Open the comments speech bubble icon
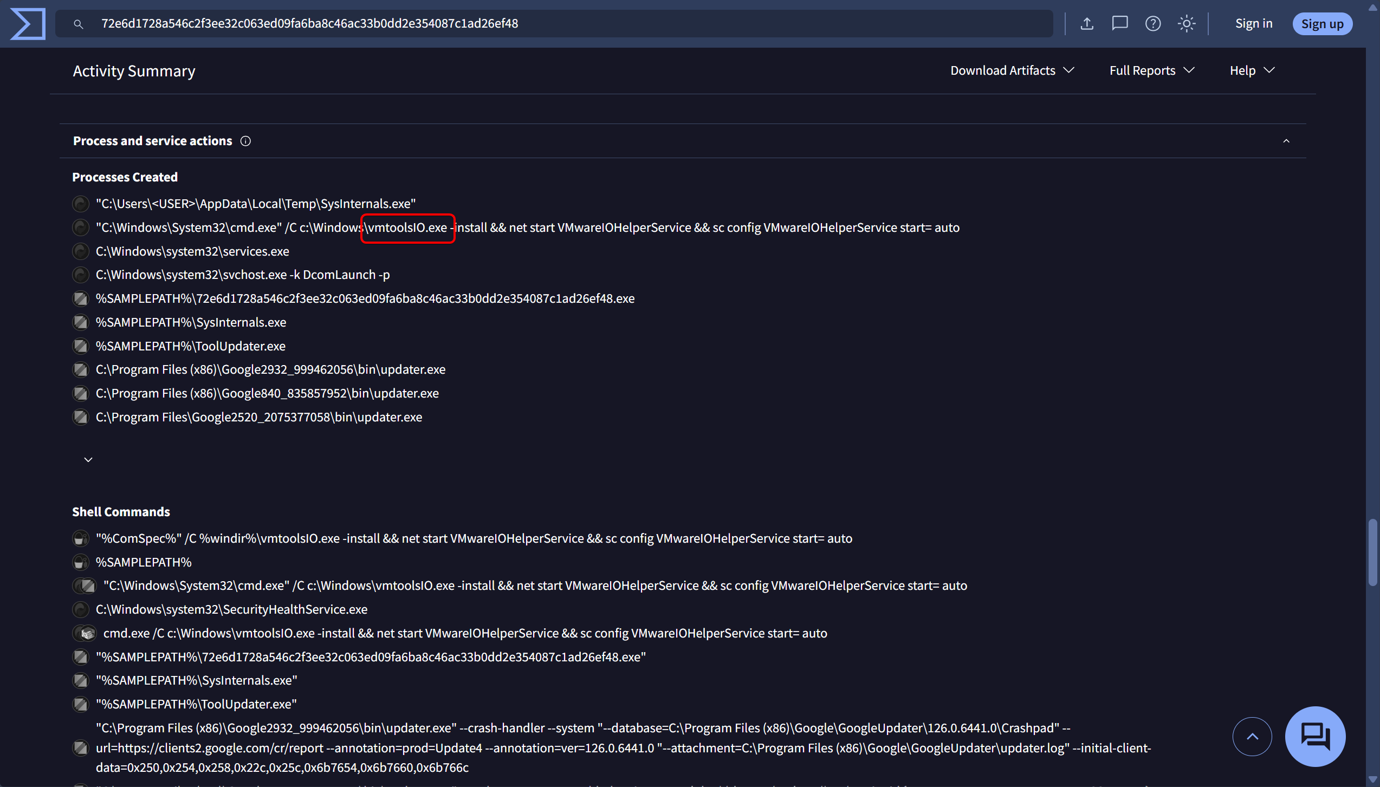 [x=1120, y=24]
